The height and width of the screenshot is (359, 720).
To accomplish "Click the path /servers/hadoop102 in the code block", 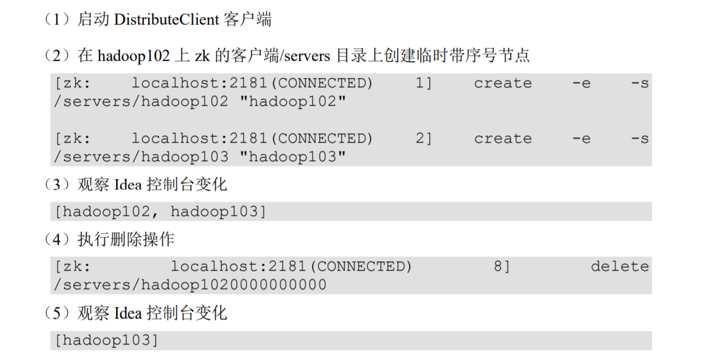I will coord(141,102).
